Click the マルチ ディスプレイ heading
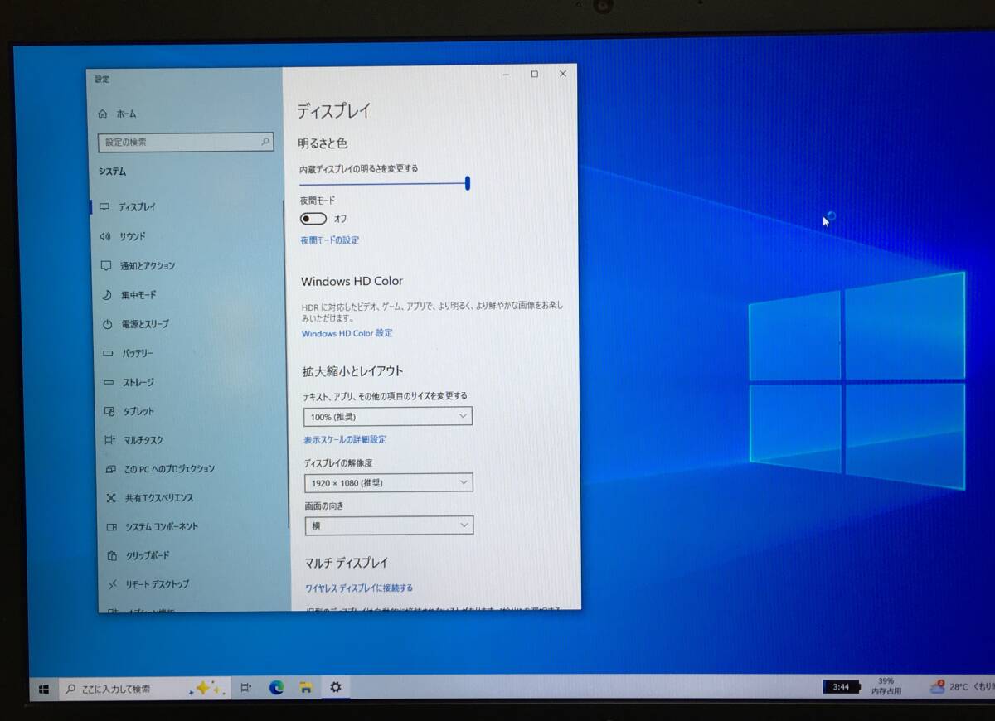The image size is (995, 721). click(347, 563)
